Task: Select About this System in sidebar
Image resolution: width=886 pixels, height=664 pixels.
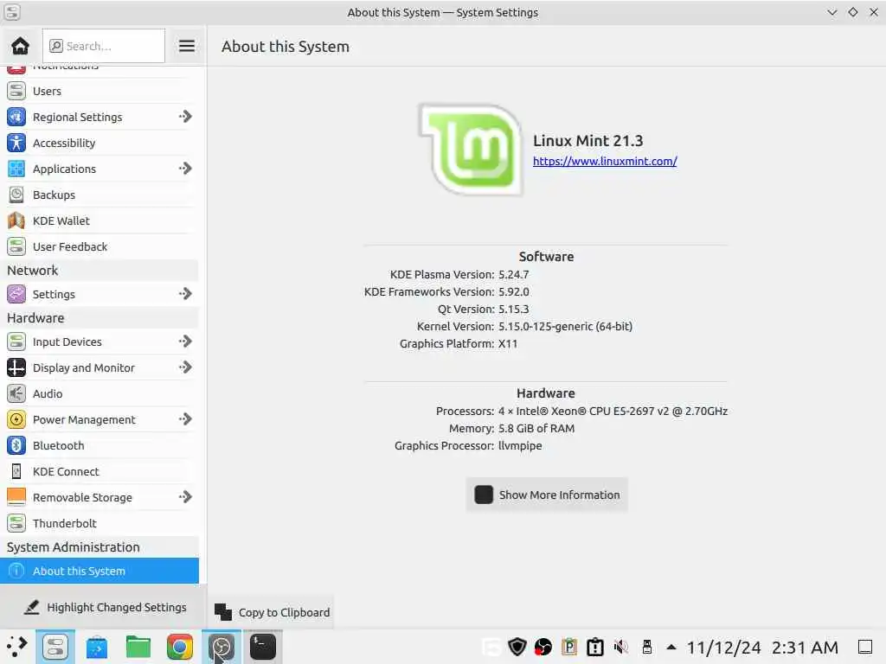Action: pyautogui.click(x=100, y=571)
